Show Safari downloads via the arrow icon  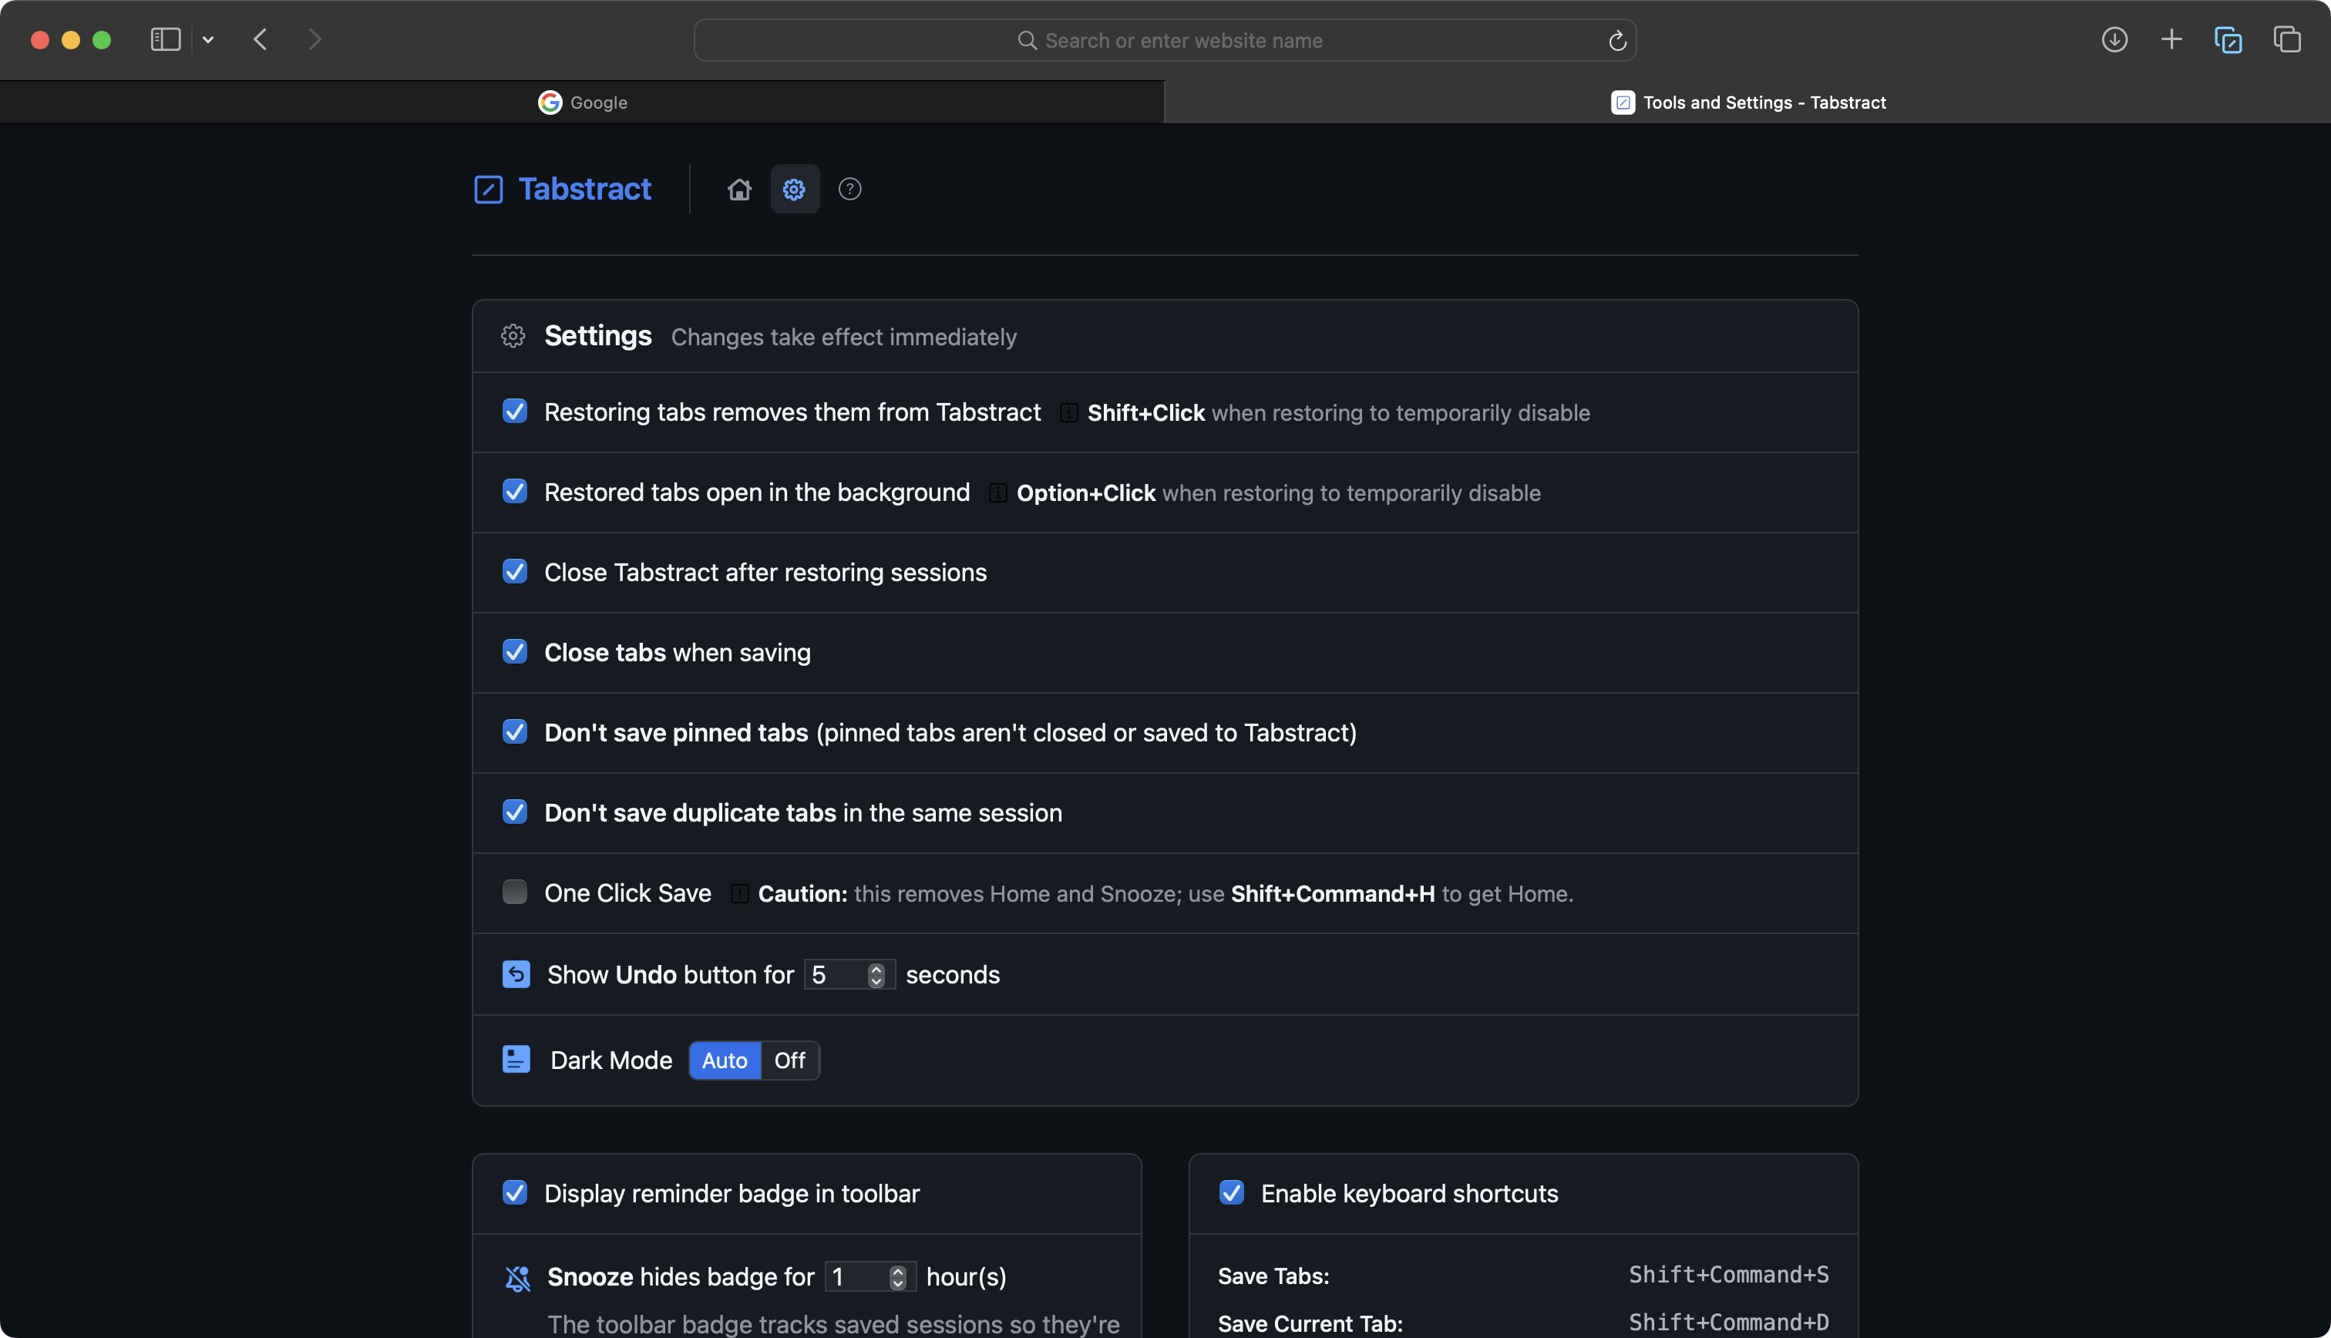point(2114,39)
